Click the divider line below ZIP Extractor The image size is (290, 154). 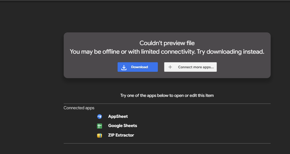(167, 143)
